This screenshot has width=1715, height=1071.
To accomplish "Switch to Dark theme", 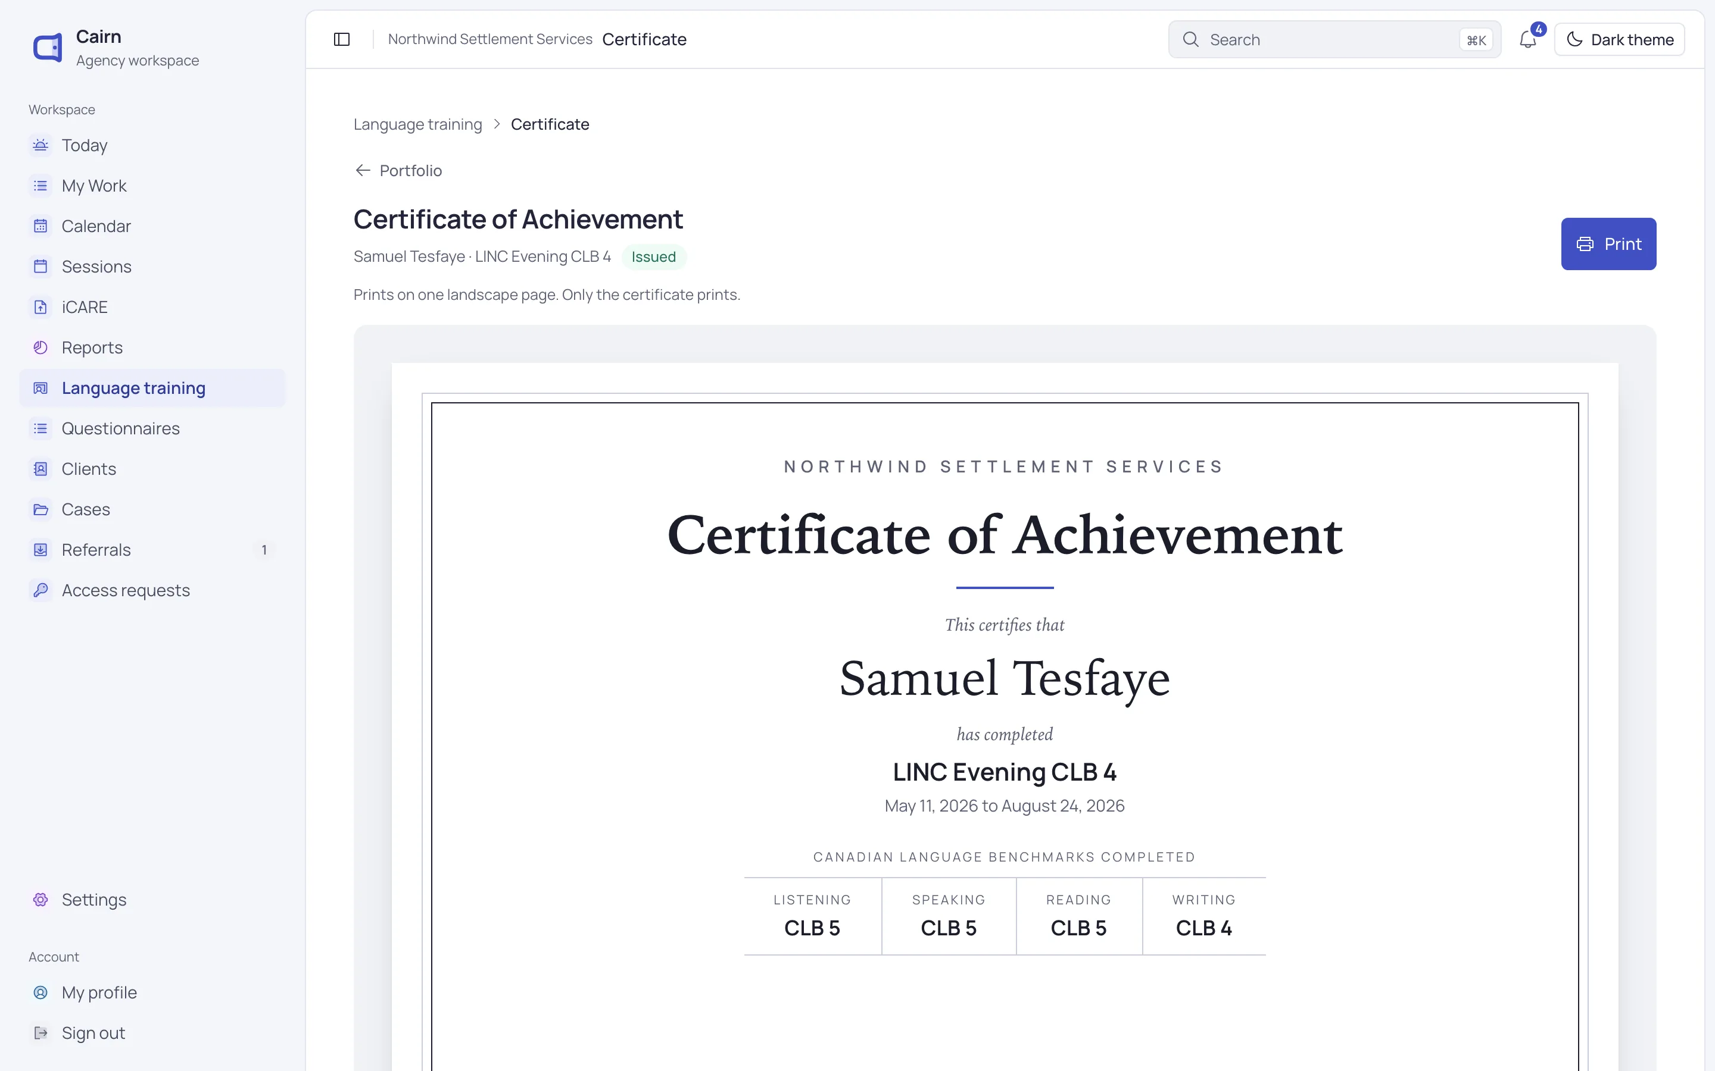I will (1619, 40).
